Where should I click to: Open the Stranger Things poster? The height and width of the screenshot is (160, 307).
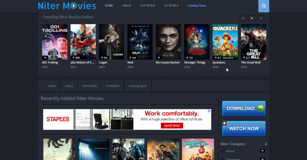[197, 42]
